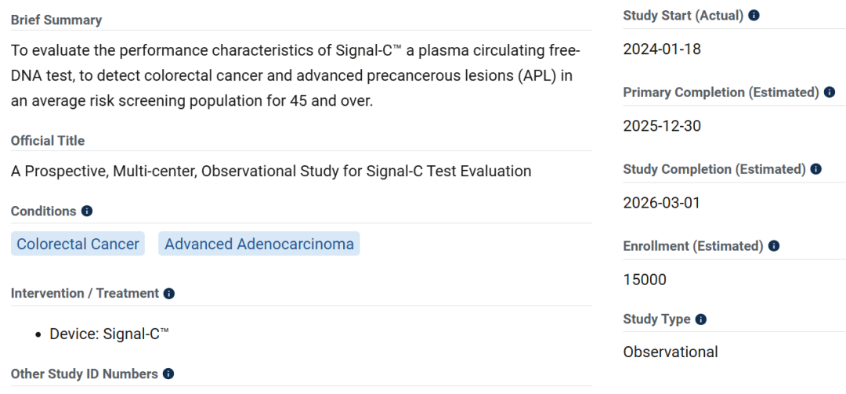Click info icon beside Study Completion (Estimated)
The height and width of the screenshot is (394, 846).
pyautogui.click(x=815, y=169)
